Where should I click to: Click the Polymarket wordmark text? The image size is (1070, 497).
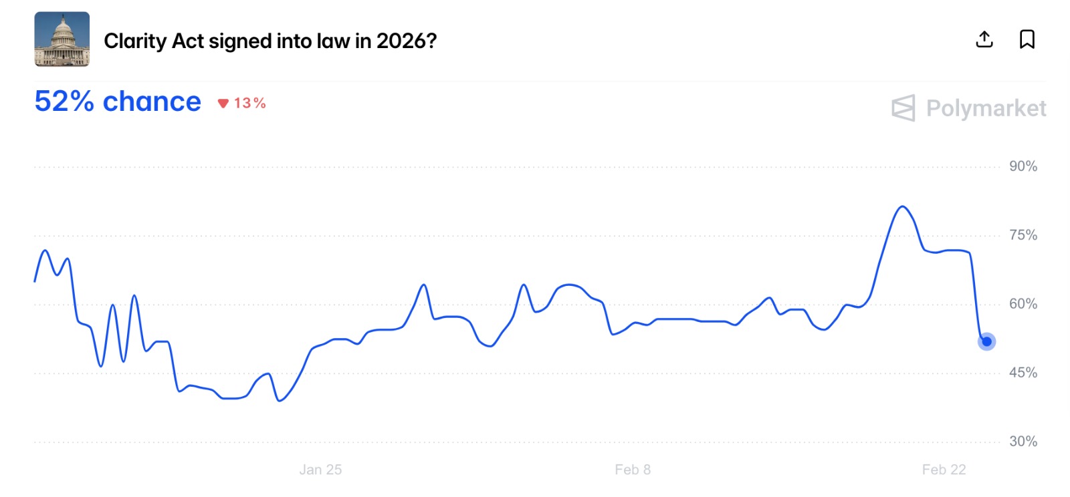click(x=986, y=108)
